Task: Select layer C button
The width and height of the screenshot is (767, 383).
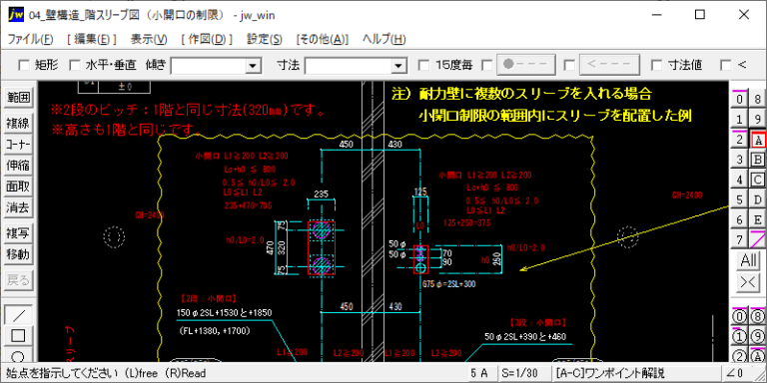Action: tap(757, 180)
